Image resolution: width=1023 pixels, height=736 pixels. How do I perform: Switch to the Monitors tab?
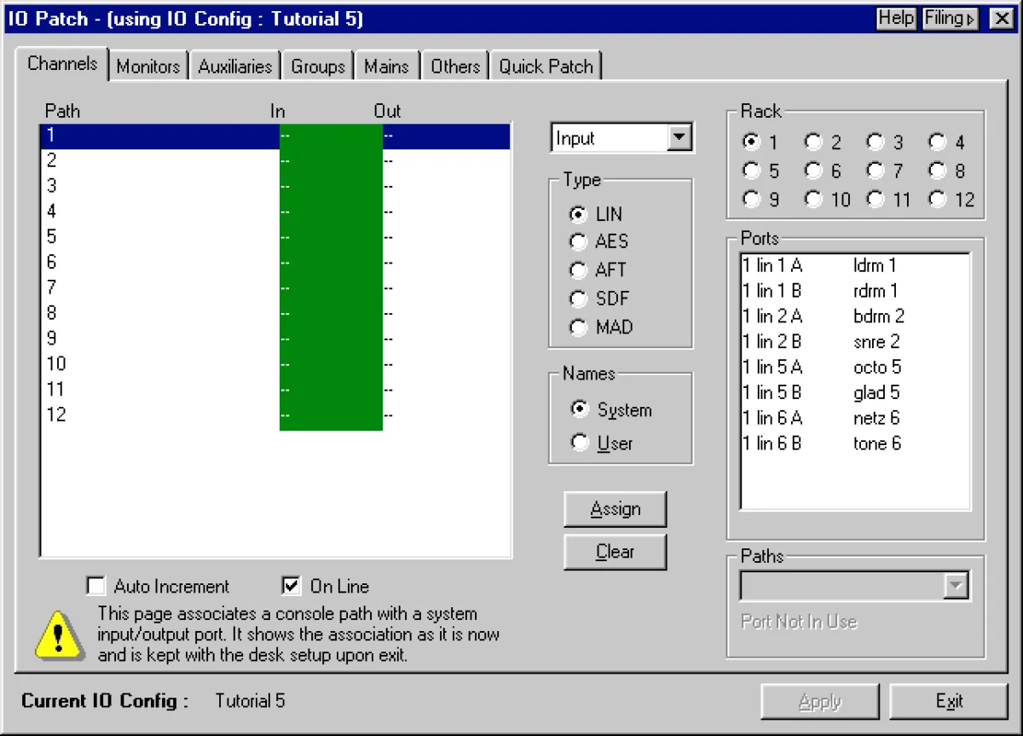click(x=148, y=67)
